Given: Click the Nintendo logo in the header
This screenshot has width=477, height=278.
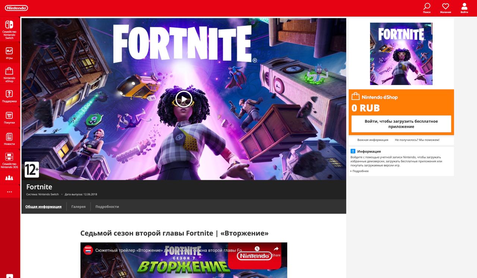Looking at the screenshot, I should tap(16, 8).
